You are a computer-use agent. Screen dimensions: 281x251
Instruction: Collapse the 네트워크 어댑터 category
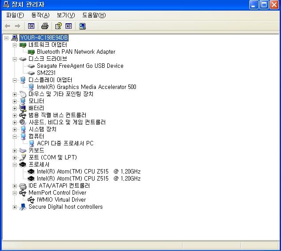tap(15, 45)
